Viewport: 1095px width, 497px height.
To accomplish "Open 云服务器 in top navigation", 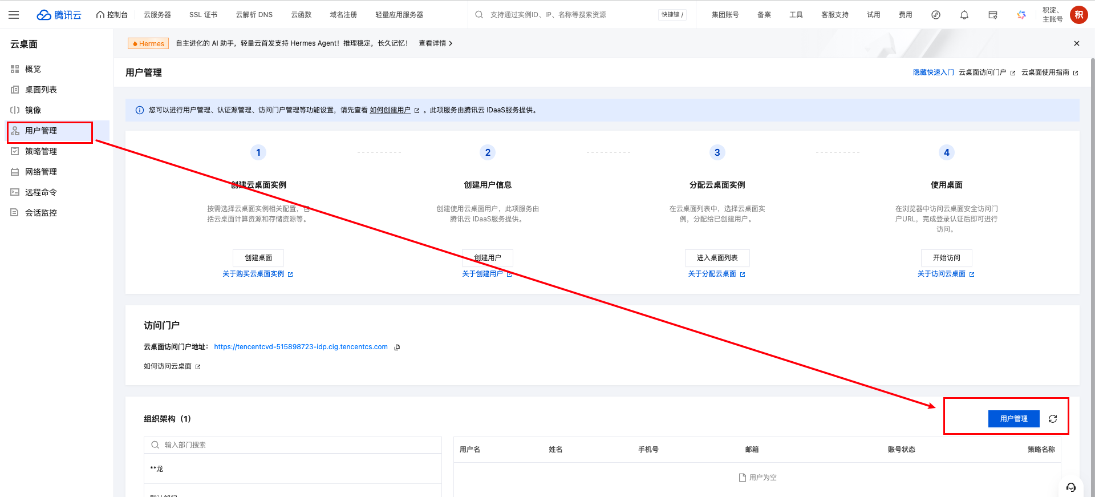I will point(157,15).
